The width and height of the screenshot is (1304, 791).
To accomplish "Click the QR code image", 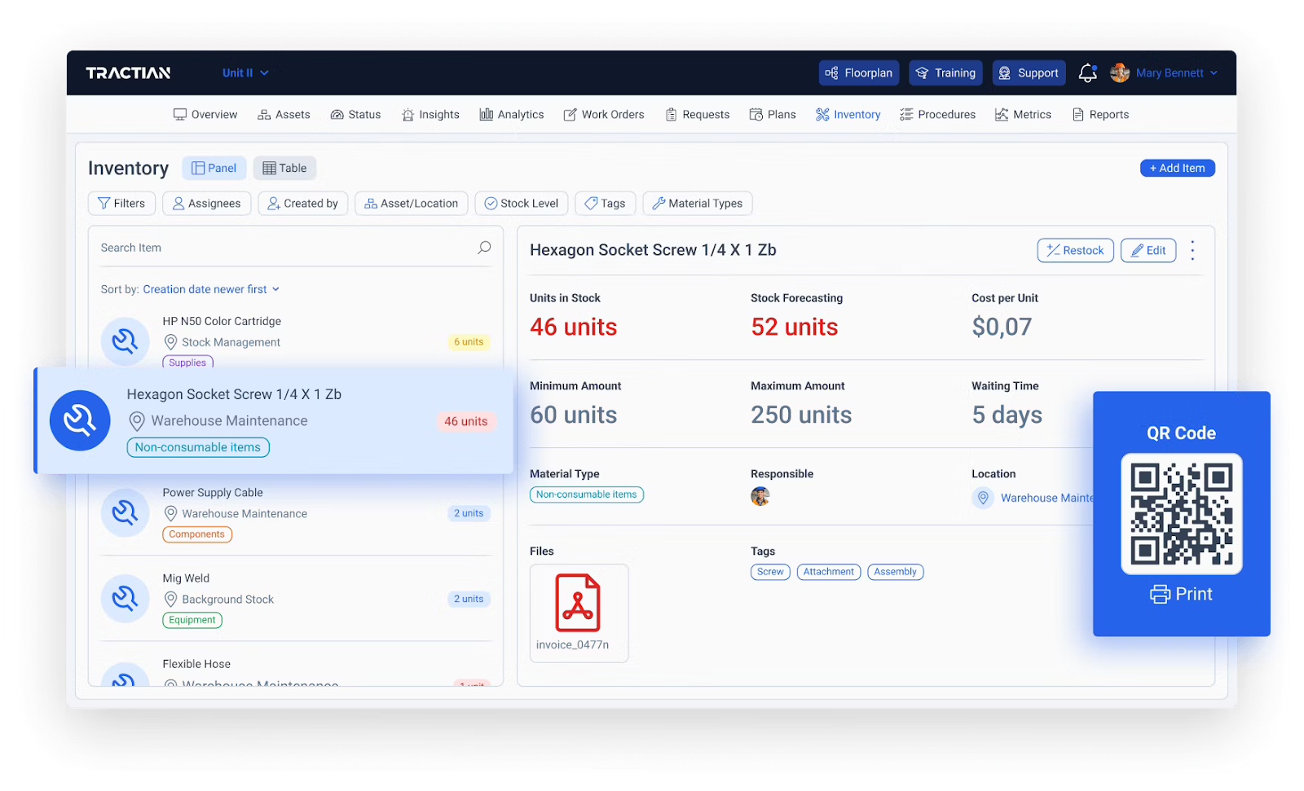I will pyautogui.click(x=1181, y=514).
